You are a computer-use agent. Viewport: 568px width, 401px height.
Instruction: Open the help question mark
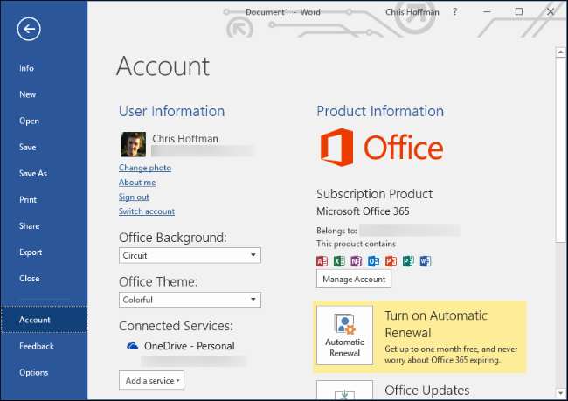click(455, 12)
